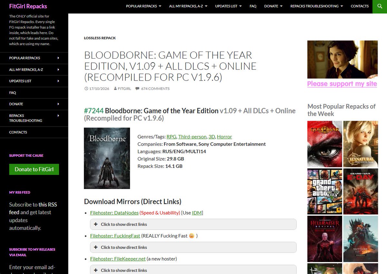Image resolution: width=387 pixels, height=274 pixels.
Task: Click the plus icon under DataNodes filehoster
Action: click(96, 224)
